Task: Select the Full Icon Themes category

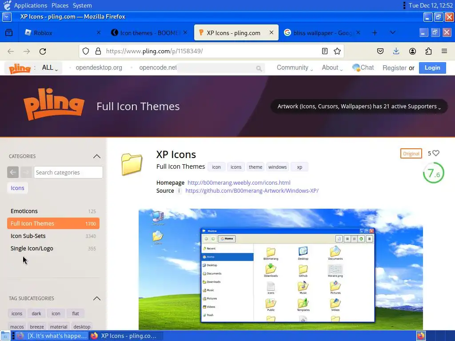Action: coord(53,224)
